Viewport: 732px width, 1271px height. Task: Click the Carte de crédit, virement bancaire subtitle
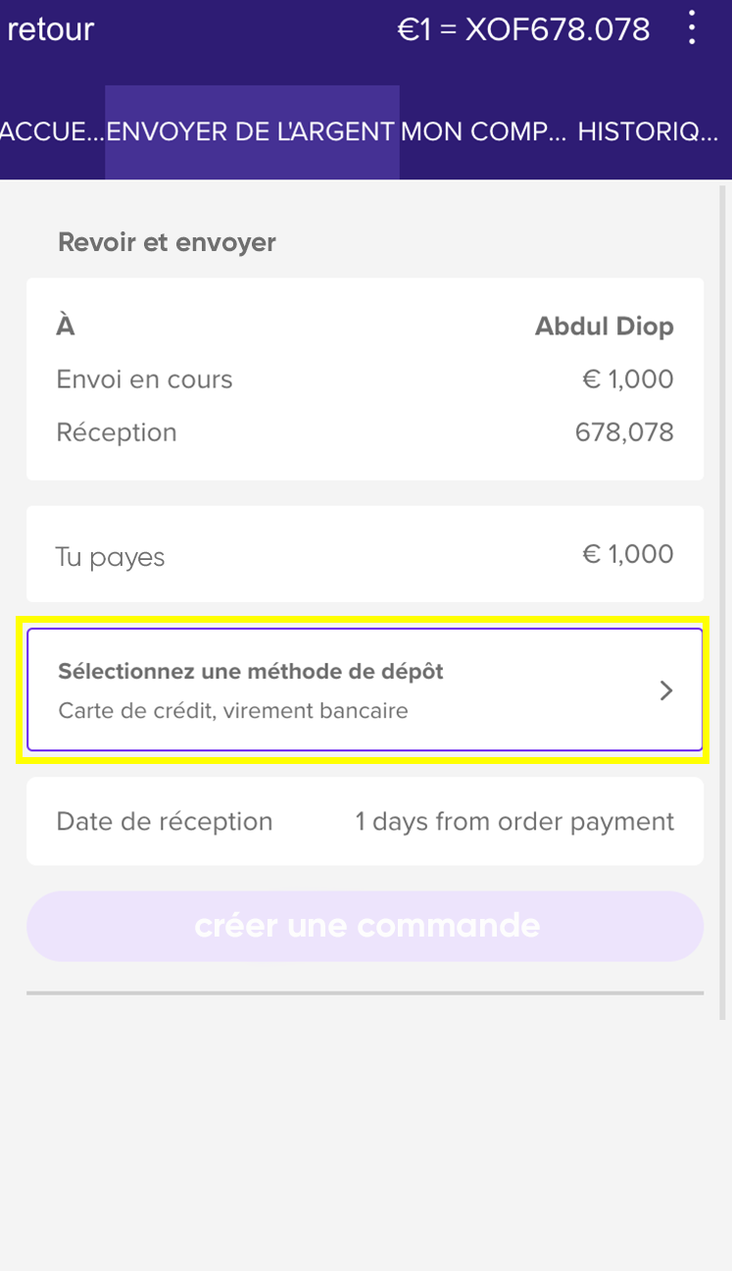click(x=233, y=711)
